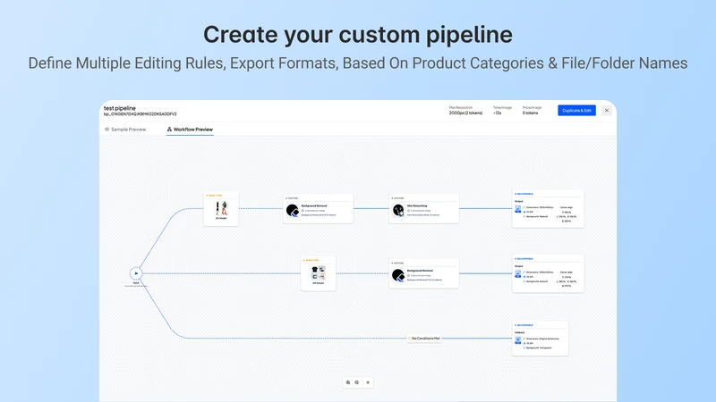Click the file icon in the top Output deliverable
Viewport: 716px width, 402px height.
(518, 209)
